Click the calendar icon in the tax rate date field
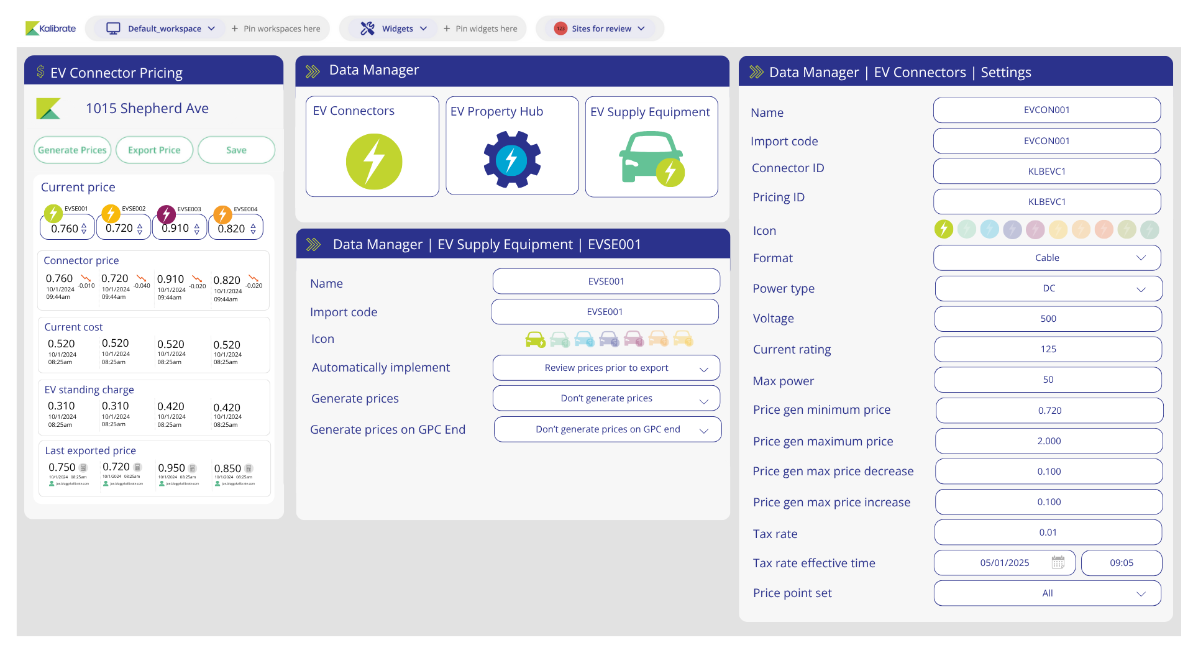 1058,563
